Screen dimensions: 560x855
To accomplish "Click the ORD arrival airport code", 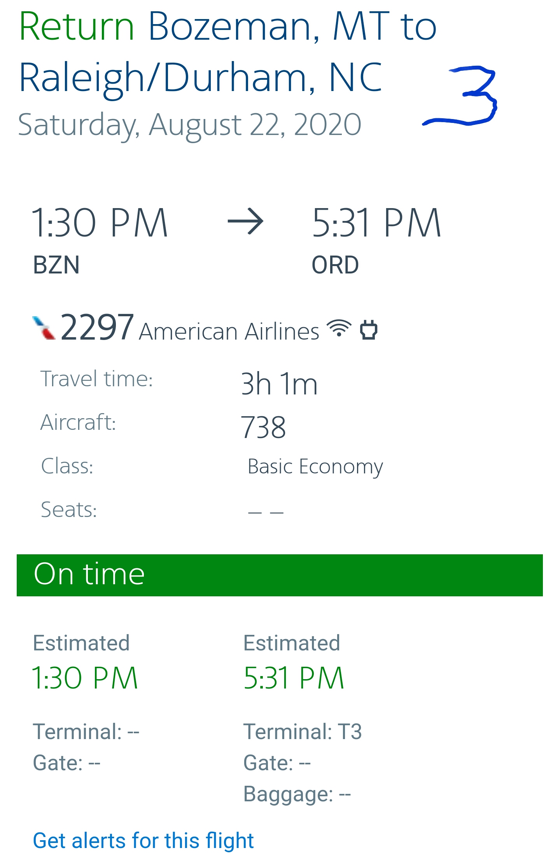I will pos(335,265).
